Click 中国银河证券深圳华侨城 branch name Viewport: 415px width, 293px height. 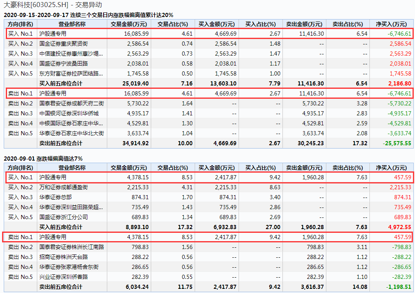[x=69, y=113]
